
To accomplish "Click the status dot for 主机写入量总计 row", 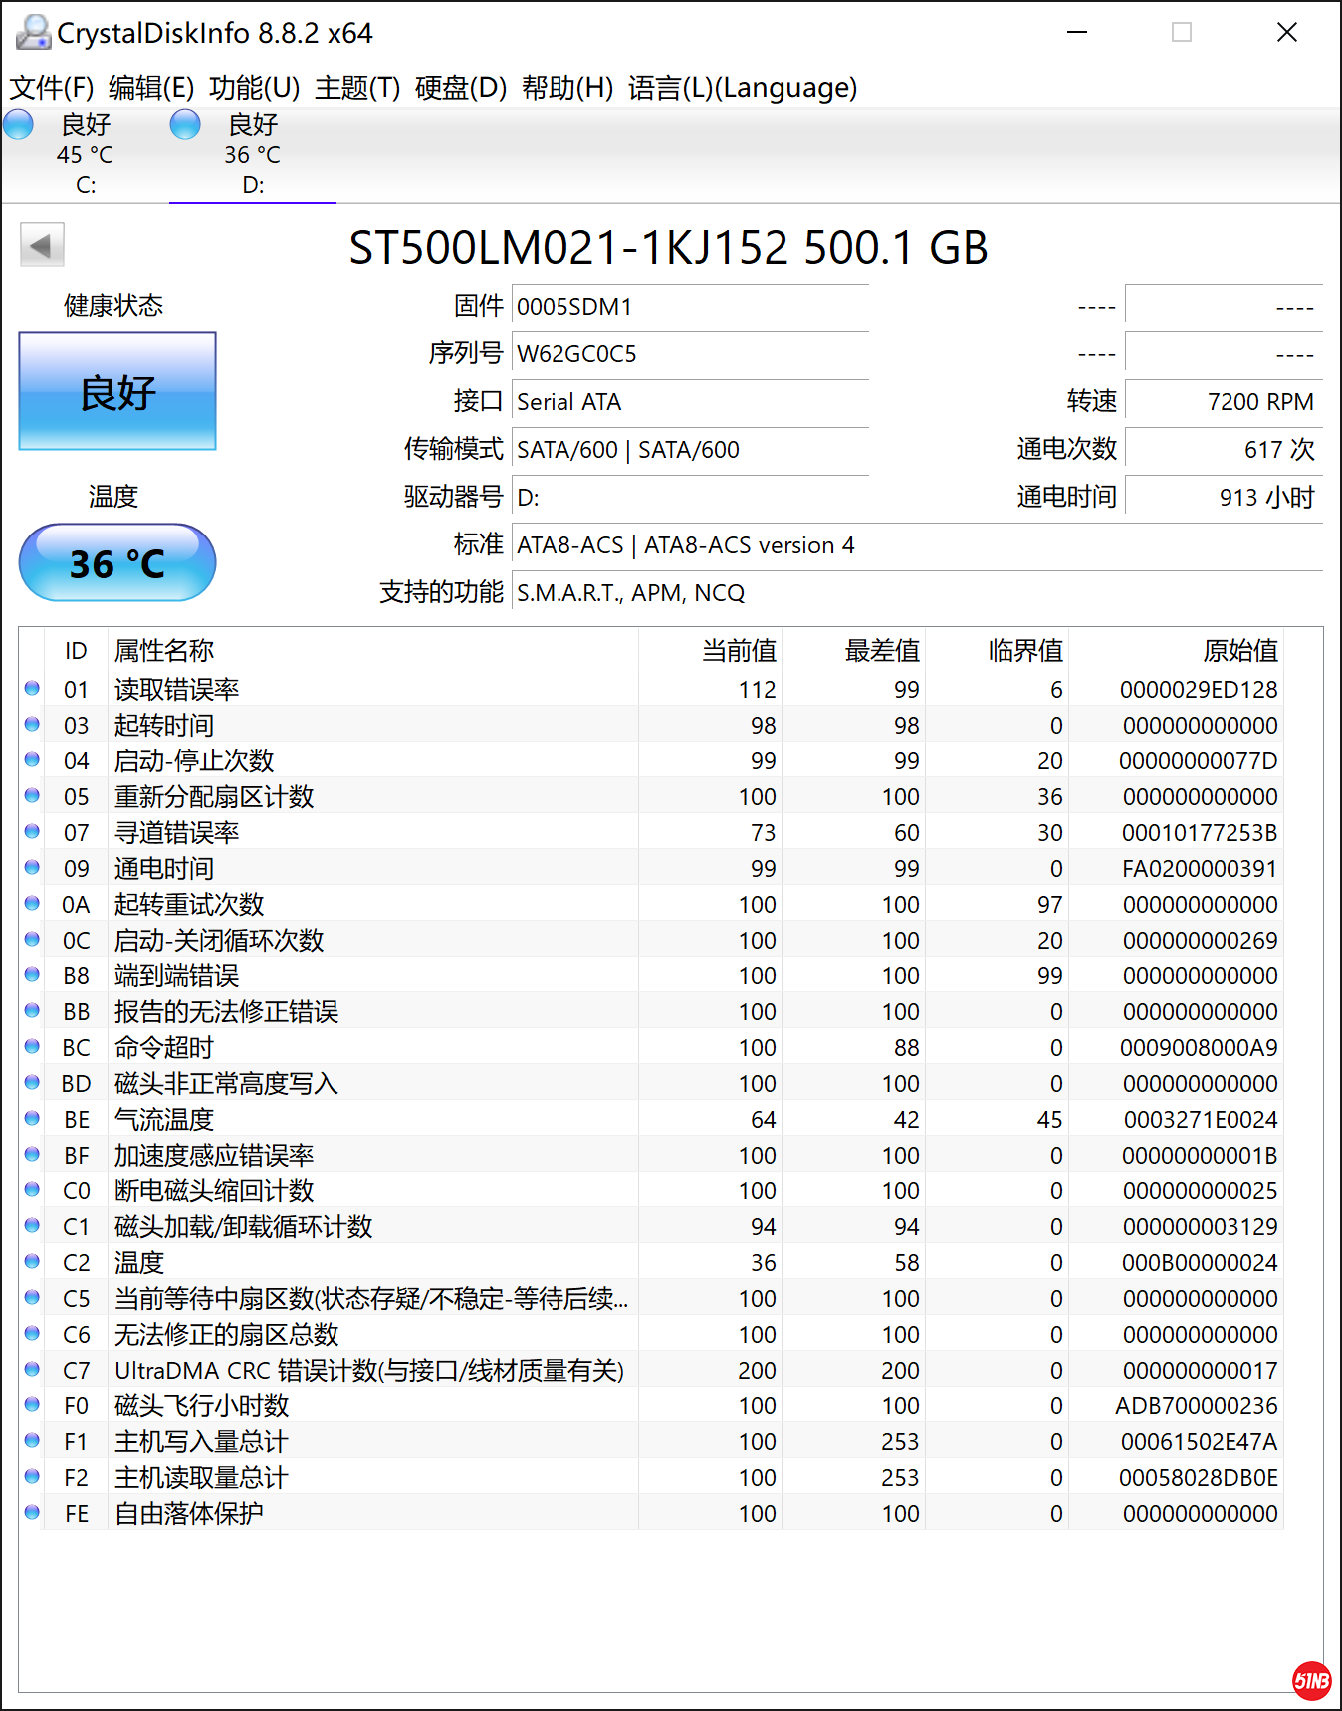I will click(32, 1440).
